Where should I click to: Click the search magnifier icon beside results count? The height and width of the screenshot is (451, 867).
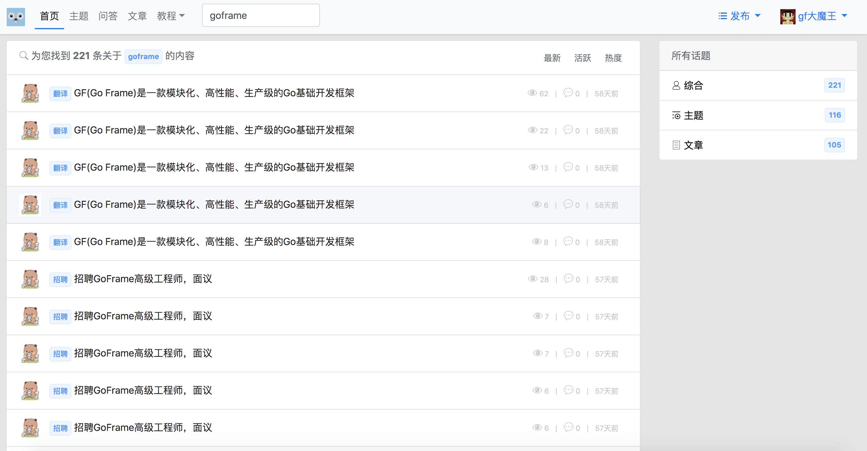23,55
